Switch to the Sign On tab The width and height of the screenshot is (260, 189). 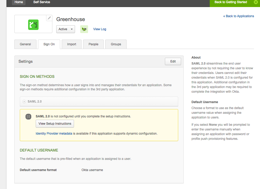click(49, 44)
